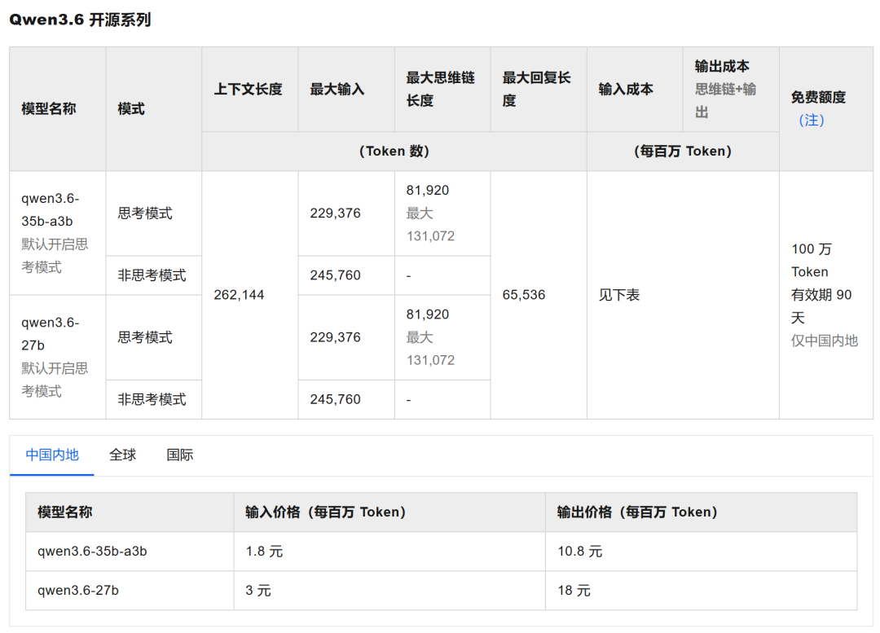Switch to the 国际 tab
Screen dimensions: 880x633
point(179,455)
